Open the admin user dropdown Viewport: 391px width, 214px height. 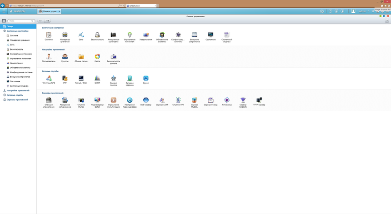pos(363,11)
